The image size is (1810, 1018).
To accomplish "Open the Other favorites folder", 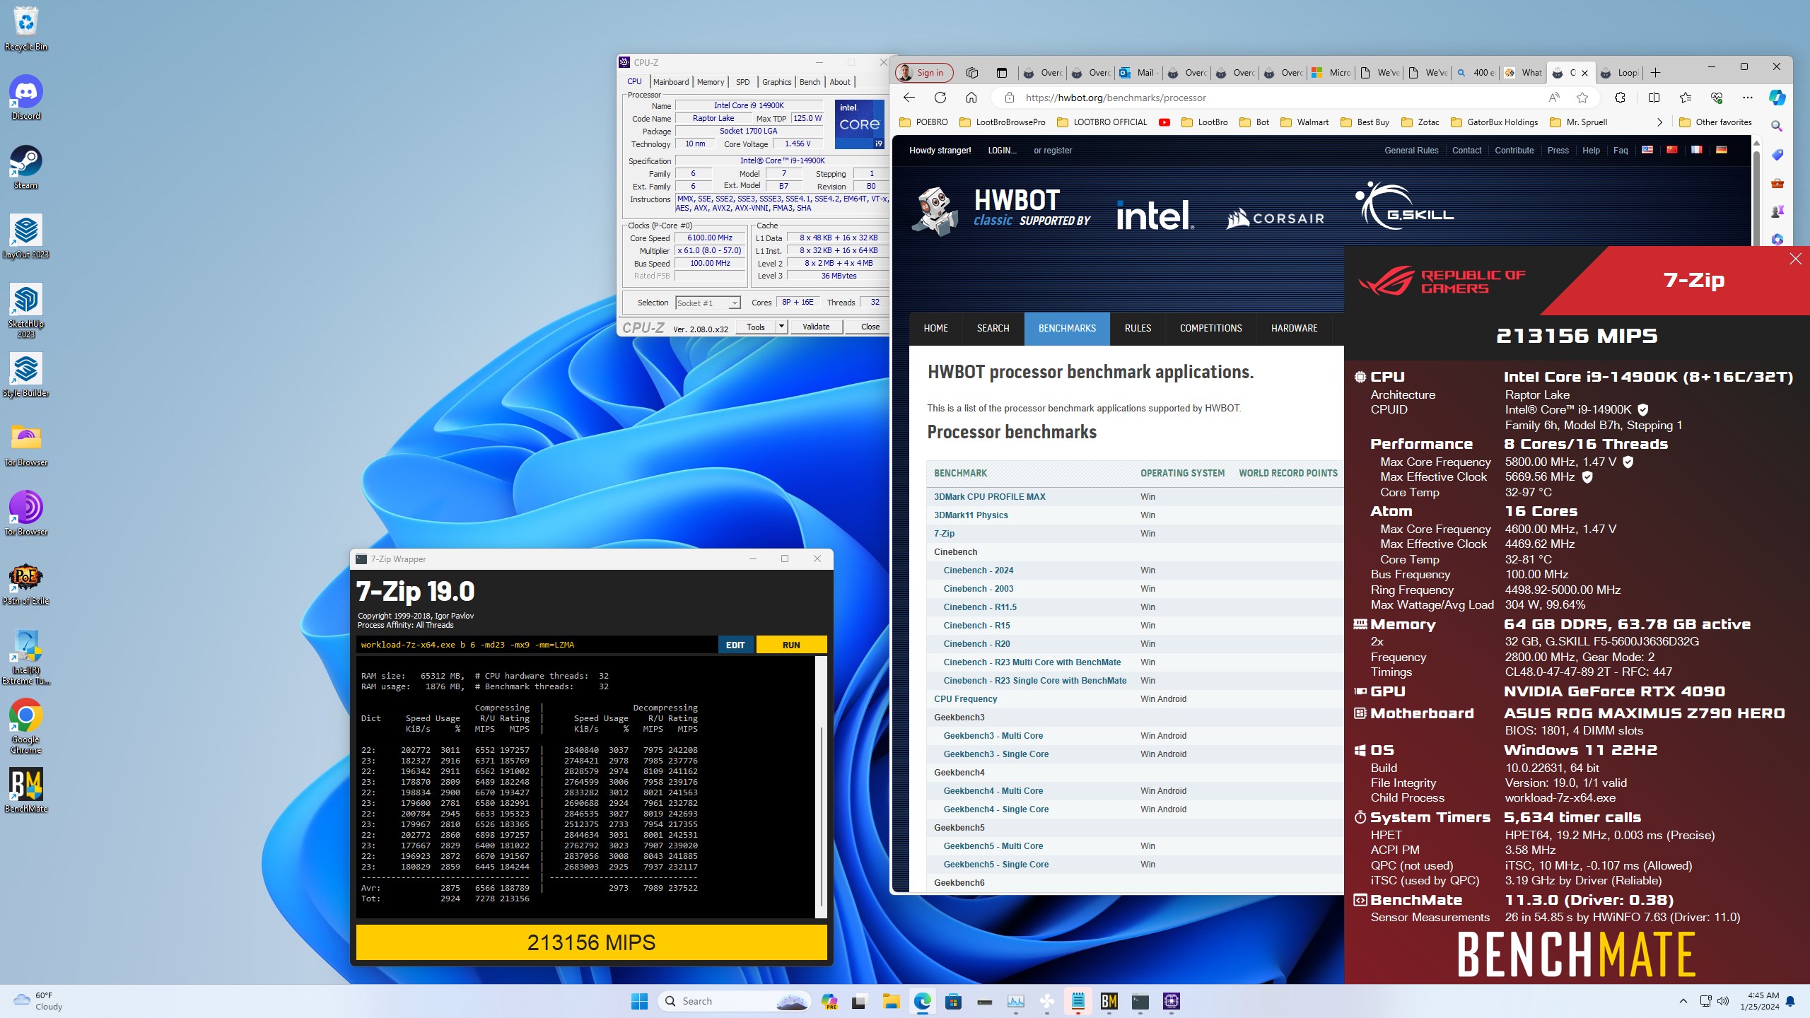I will click(x=1716, y=122).
